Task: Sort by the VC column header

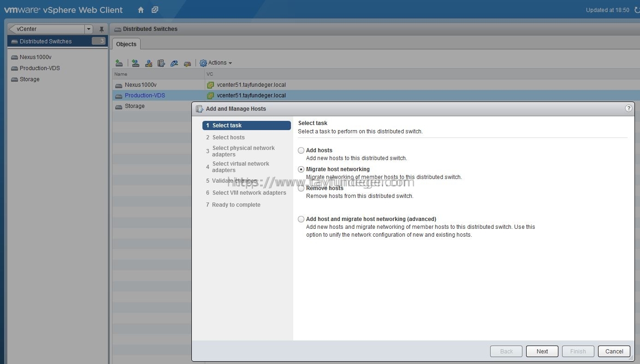Action: coord(422,74)
